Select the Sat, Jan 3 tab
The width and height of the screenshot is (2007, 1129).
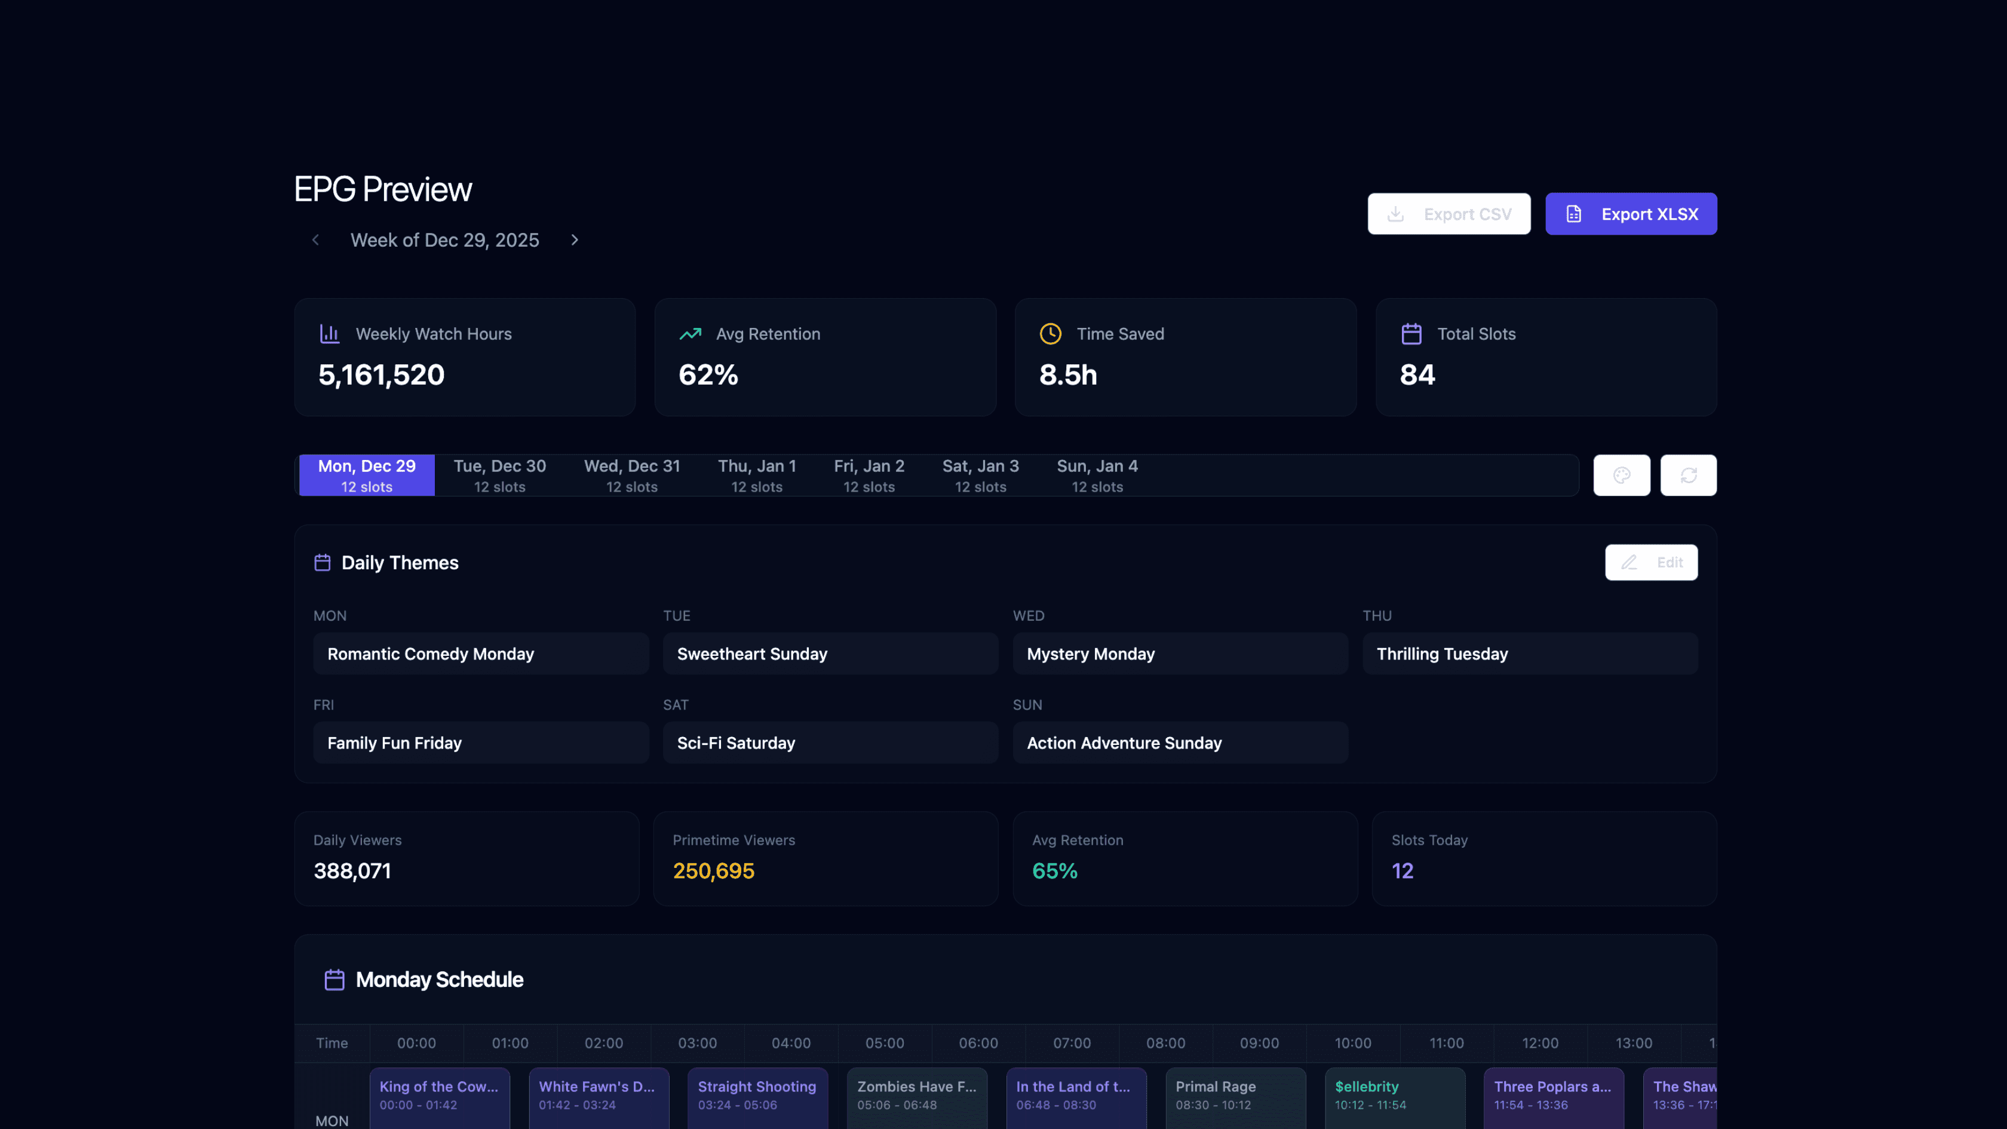click(980, 475)
